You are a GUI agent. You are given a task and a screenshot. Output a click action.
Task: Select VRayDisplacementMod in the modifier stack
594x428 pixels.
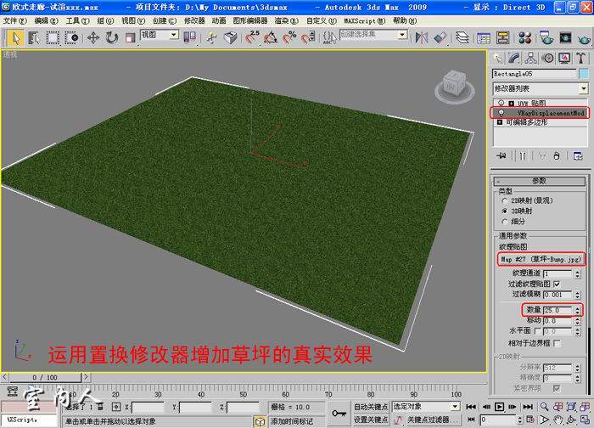click(551, 112)
